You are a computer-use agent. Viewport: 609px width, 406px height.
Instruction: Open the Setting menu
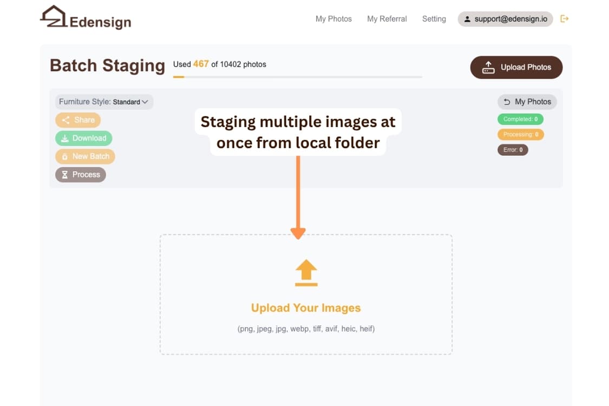tap(434, 18)
